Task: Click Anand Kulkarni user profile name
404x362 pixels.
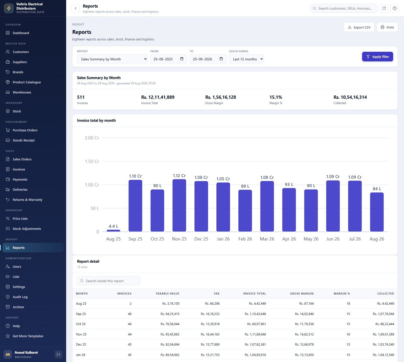Action: tap(26, 352)
